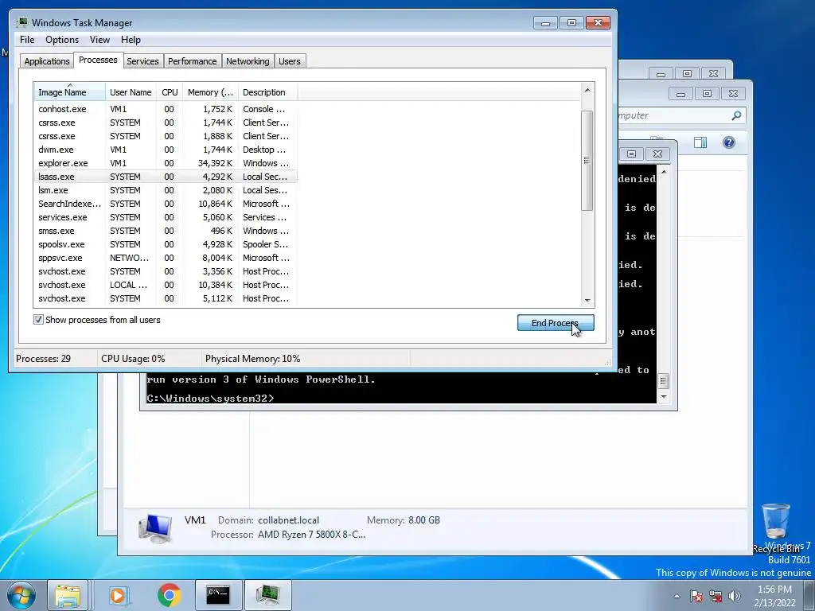
Task: Show hidden system tray icons
Action: 677,596
